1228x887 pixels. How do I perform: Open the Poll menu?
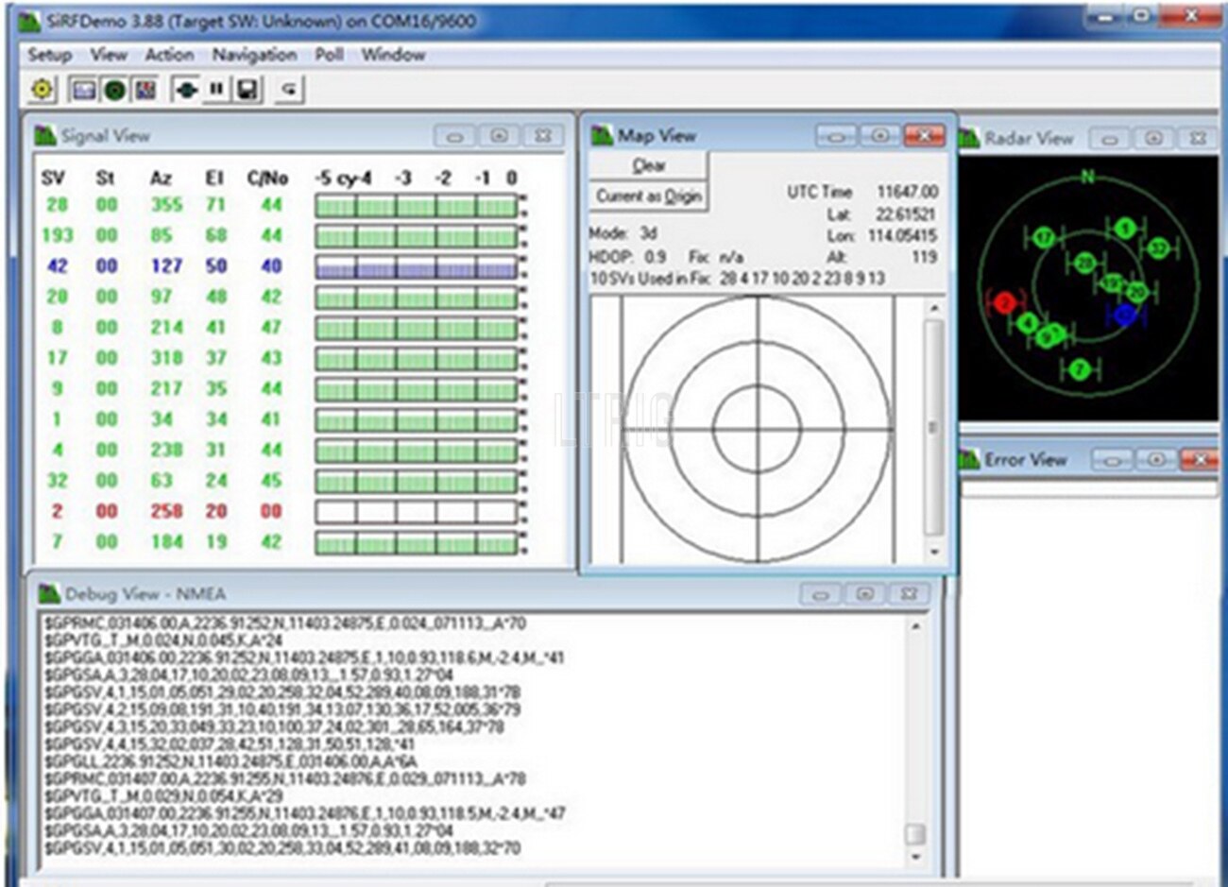[329, 55]
